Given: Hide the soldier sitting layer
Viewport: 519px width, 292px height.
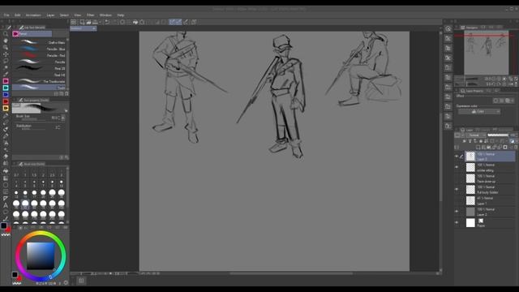Looking at the screenshot, I should point(457,168).
